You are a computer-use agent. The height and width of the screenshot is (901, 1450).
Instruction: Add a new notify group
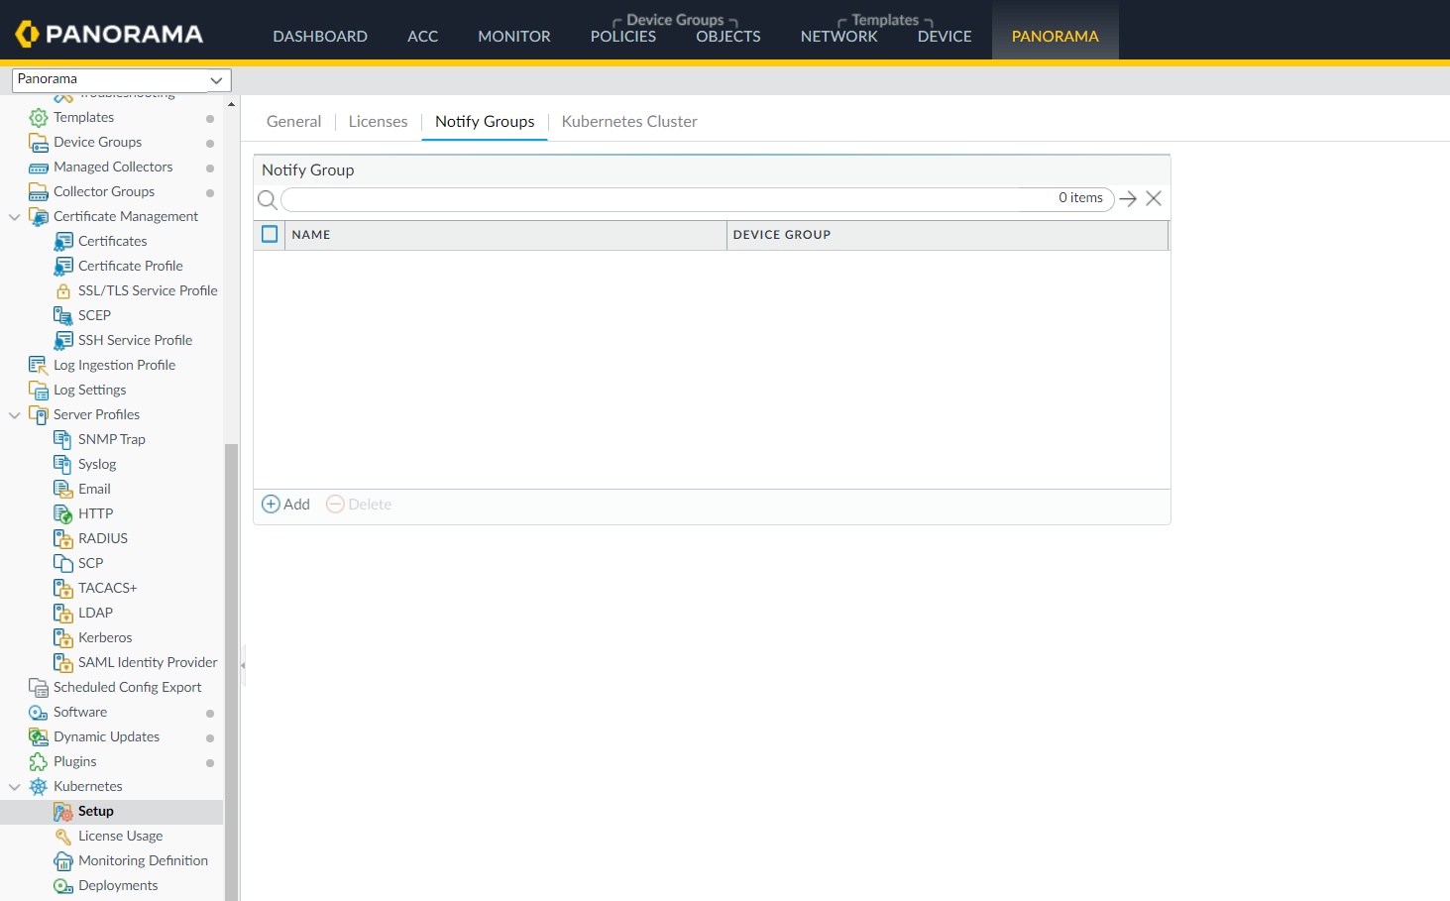pos(285,505)
